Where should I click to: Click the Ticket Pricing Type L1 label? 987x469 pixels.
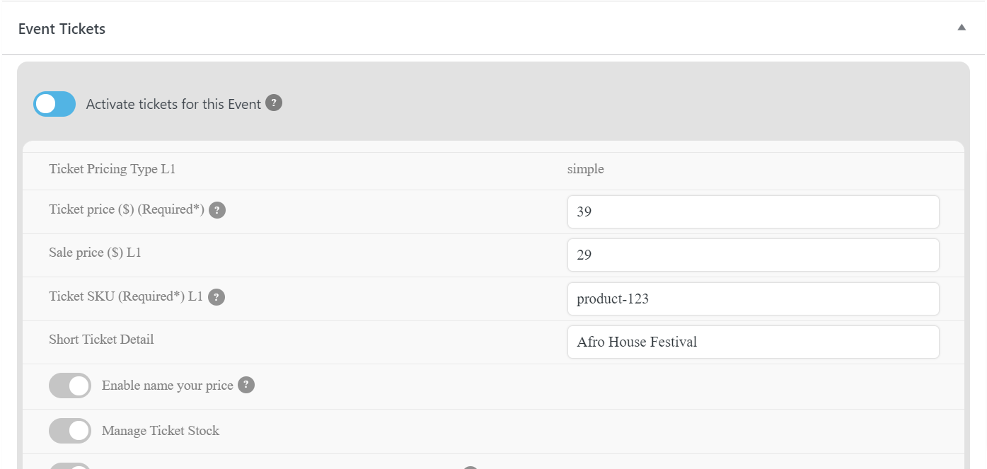[112, 169]
